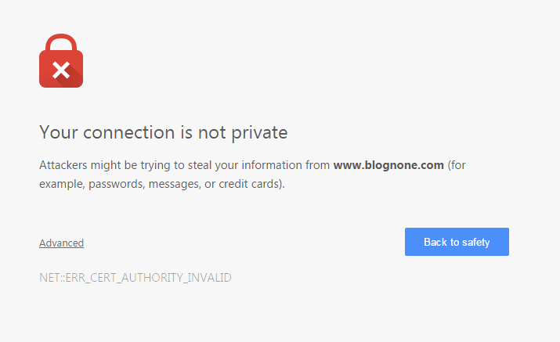Click the bold www.blognone.com domain text

[388, 166]
